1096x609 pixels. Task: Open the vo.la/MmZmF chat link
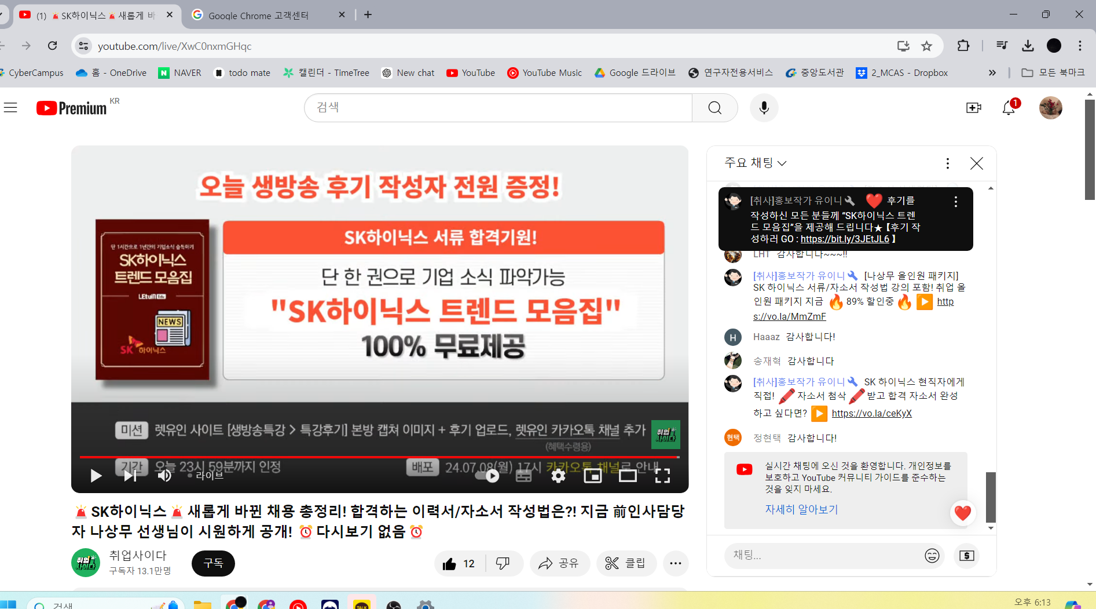(790, 316)
